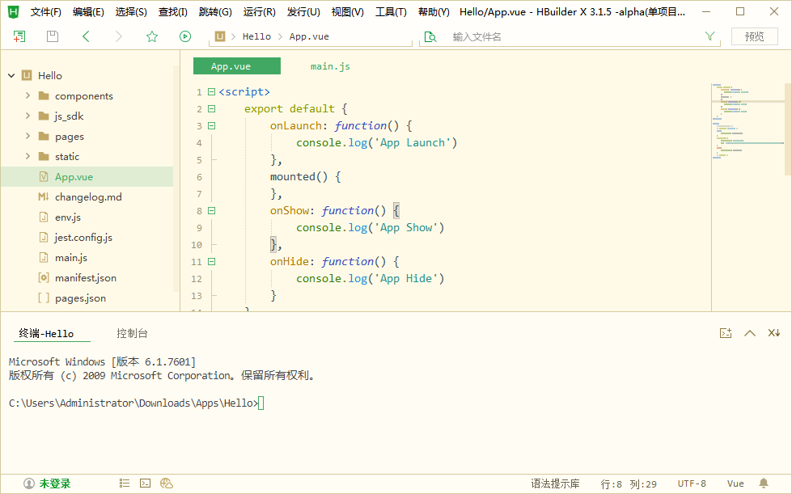Open the 运行(R) menu

259,11
